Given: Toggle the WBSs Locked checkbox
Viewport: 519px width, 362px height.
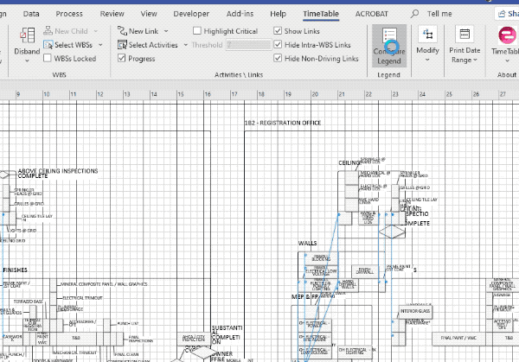Looking at the screenshot, I should pos(48,58).
